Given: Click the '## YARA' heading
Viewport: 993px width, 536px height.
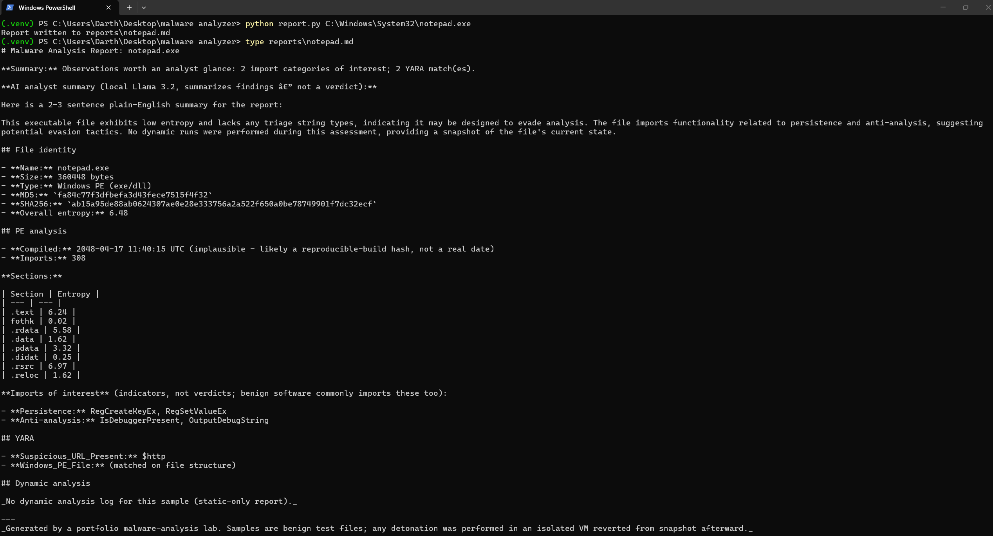Looking at the screenshot, I should (x=18, y=438).
